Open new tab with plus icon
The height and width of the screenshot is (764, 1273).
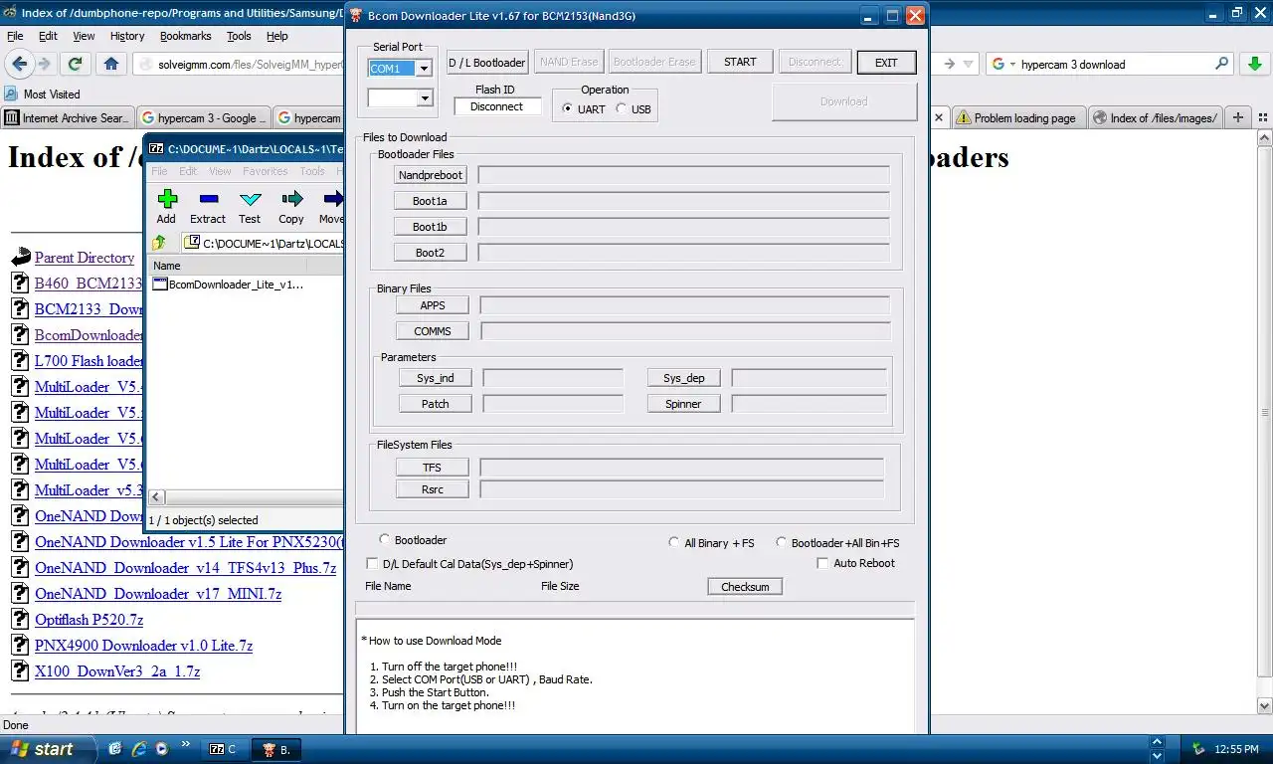(x=1238, y=117)
